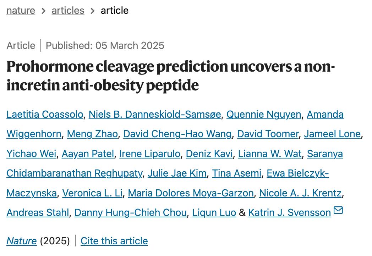Select author Quennie Nguyen link
This screenshot has width=372, height=256.
point(264,115)
